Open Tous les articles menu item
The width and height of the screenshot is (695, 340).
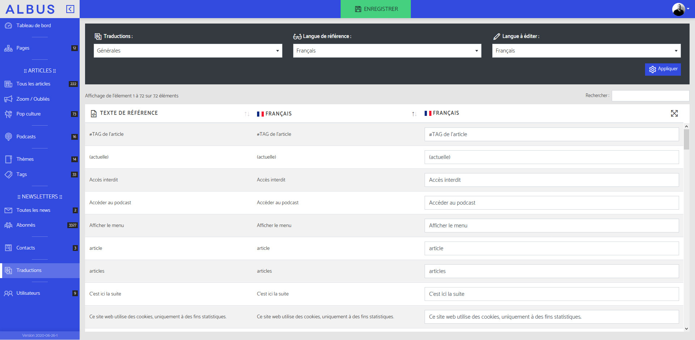pos(40,84)
